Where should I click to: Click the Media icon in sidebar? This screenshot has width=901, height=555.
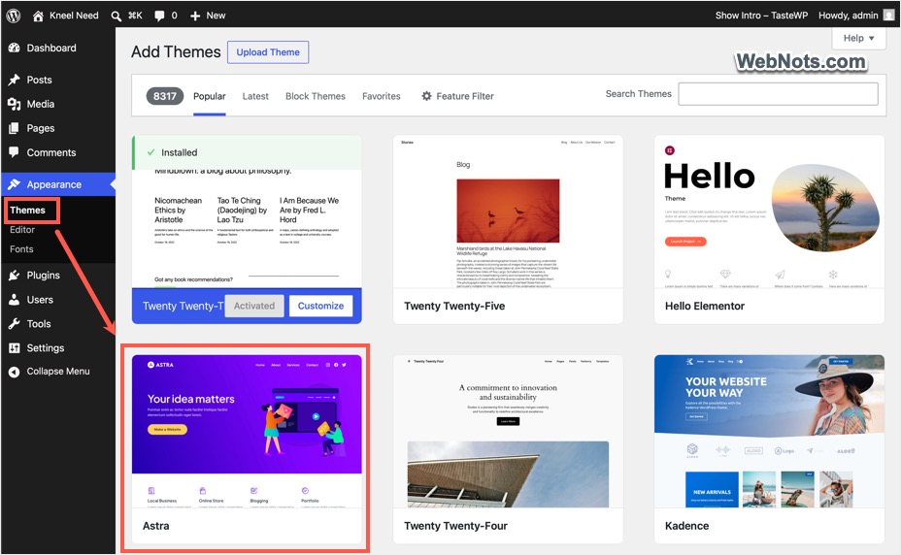click(15, 104)
